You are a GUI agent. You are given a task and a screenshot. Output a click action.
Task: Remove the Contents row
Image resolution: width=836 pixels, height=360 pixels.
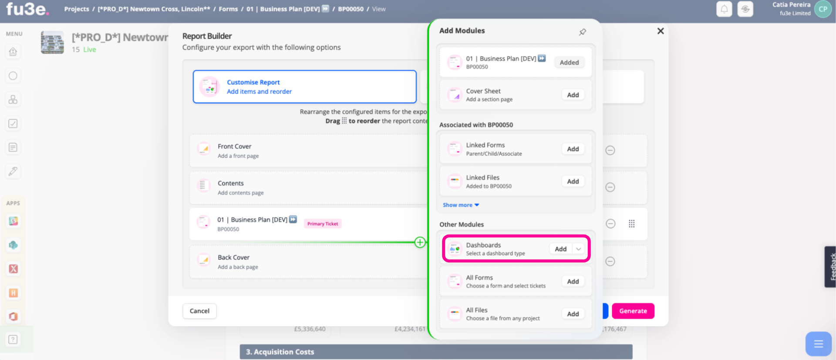tap(610, 187)
